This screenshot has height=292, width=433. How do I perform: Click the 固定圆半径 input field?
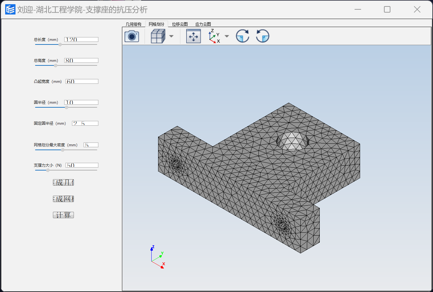coord(85,123)
